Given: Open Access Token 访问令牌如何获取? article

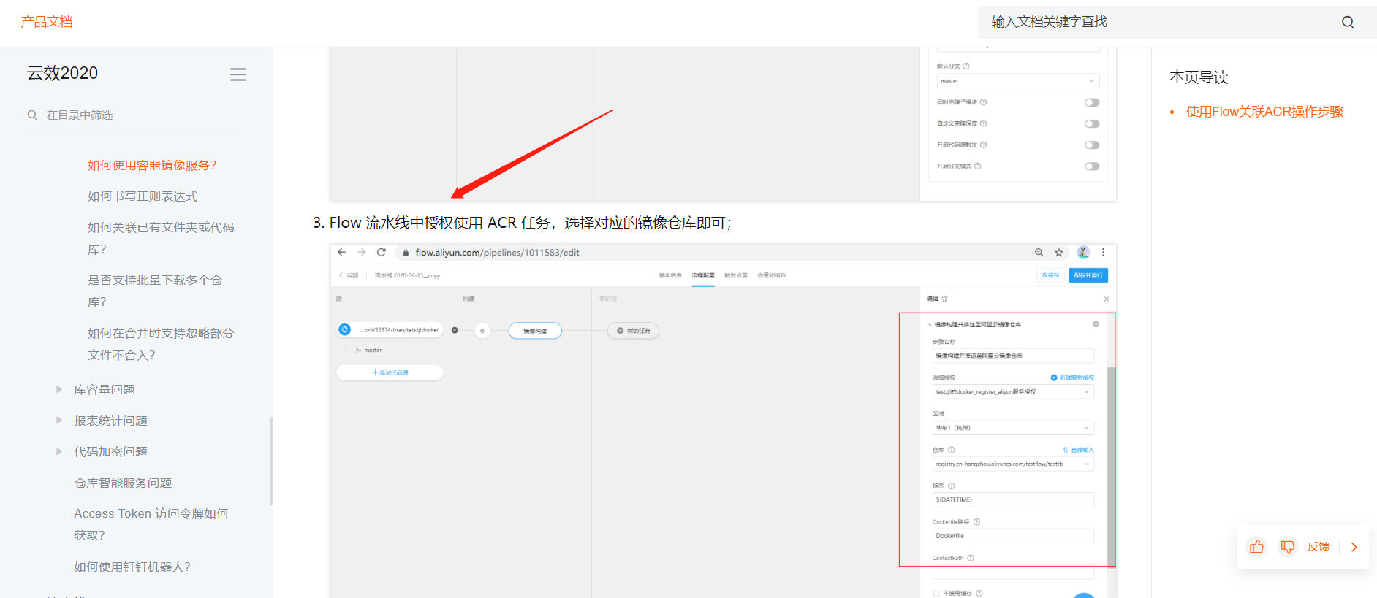Looking at the screenshot, I should pos(151,524).
